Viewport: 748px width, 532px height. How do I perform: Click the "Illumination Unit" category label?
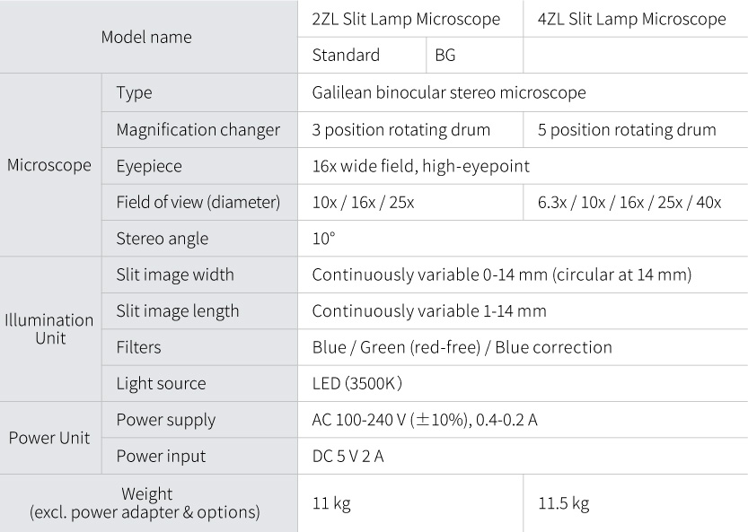click(x=49, y=328)
